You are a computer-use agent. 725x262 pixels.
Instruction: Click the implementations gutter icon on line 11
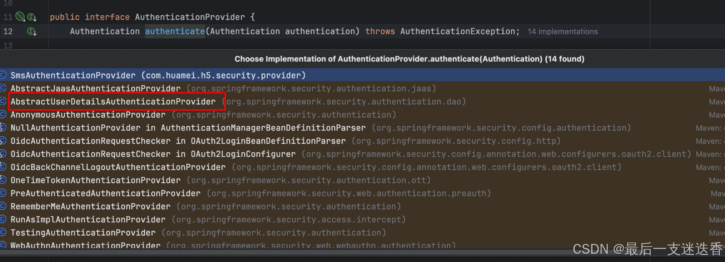(32, 17)
